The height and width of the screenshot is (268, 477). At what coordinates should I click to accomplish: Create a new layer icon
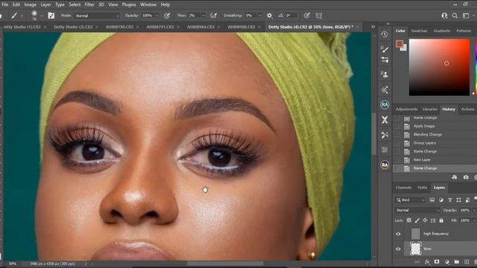(x=467, y=262)
